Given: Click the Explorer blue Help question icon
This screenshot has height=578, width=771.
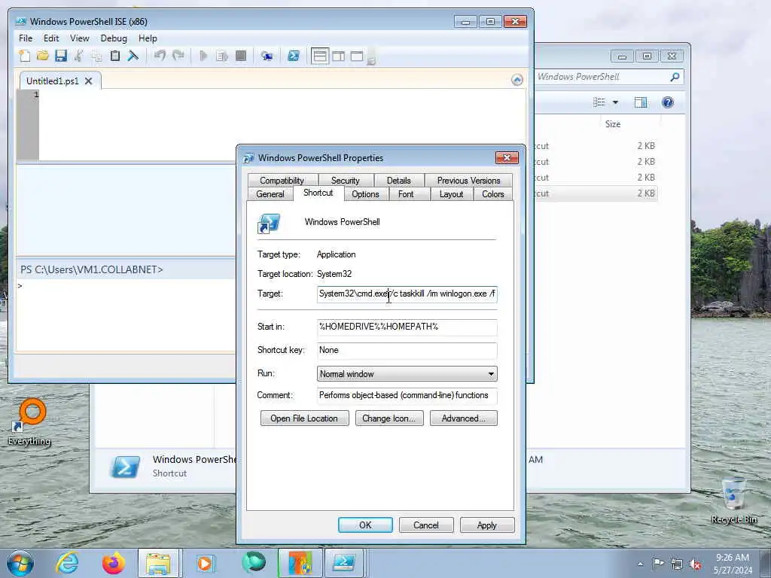Looking at the screenshot, I should 667,102.
